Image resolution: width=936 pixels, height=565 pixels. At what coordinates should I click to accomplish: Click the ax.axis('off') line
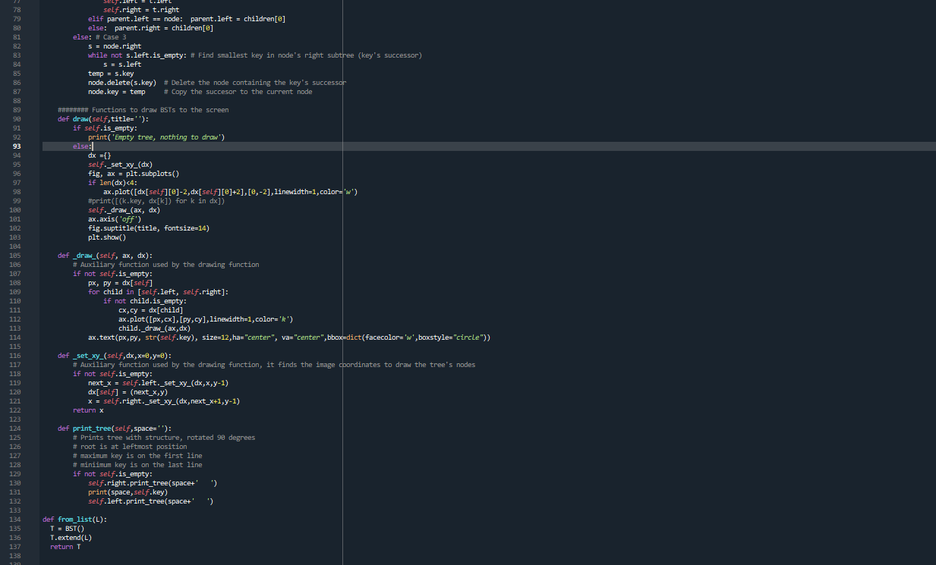pyautogui.click(x=113, y=218)
